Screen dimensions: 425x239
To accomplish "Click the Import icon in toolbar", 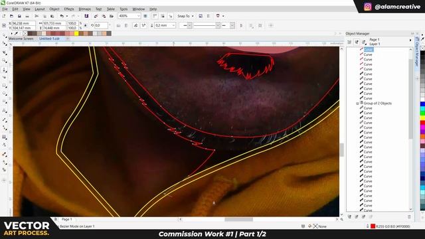I will tap(96, 16).
